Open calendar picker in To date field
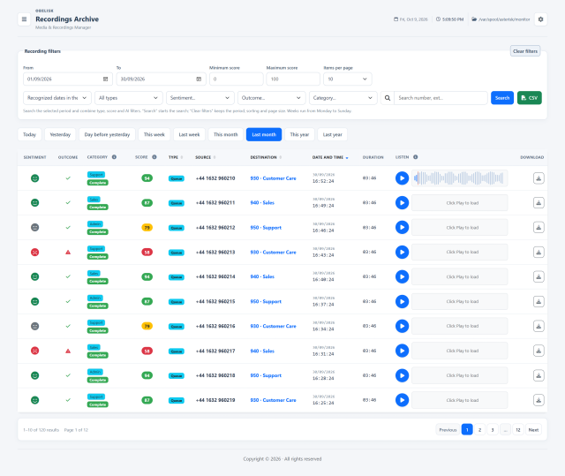565x476 pixels. pyautogui.click(x=199, y=79)
